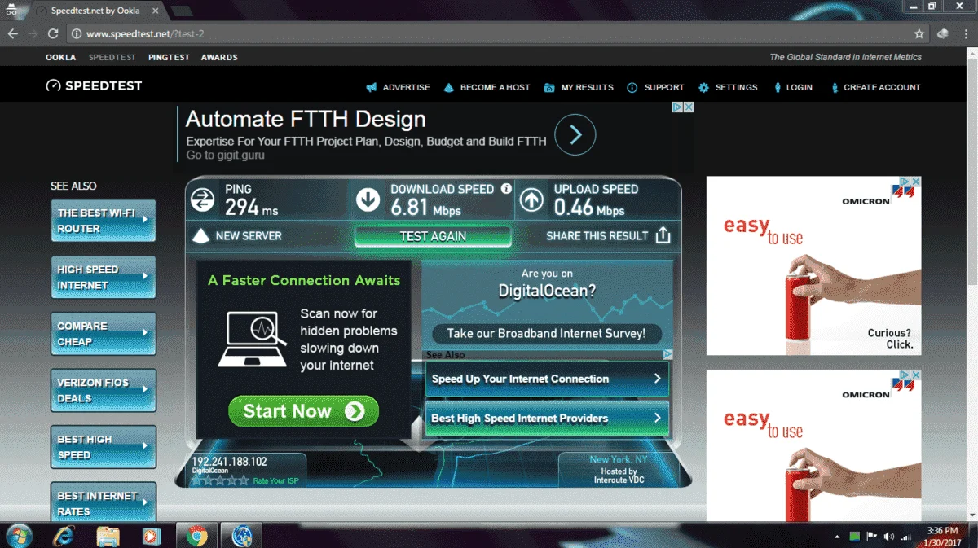This screenshot has height=548, width=978.
Task: Reload the page in Chrome
Action: point(53,34)
